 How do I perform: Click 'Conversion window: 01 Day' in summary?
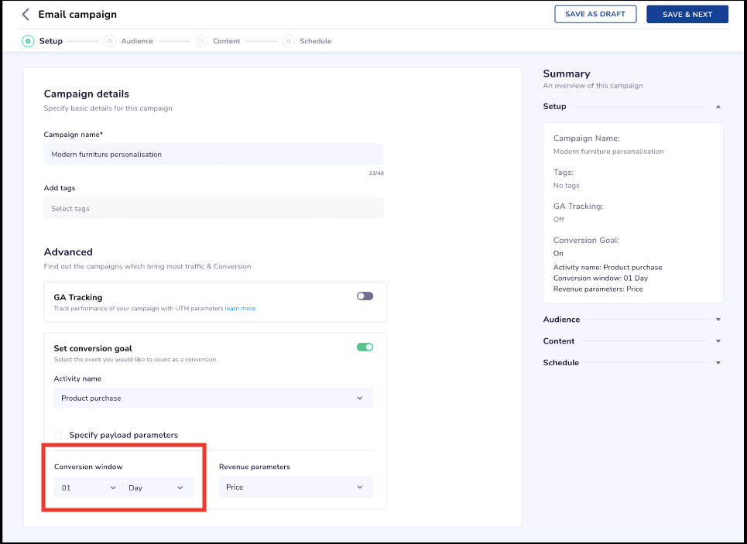(x=600, y=279)
